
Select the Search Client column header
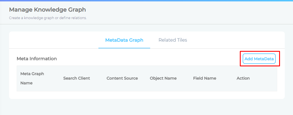[x=77, y=78]
